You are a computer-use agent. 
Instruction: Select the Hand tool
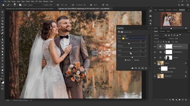click(x=2, y=70)
